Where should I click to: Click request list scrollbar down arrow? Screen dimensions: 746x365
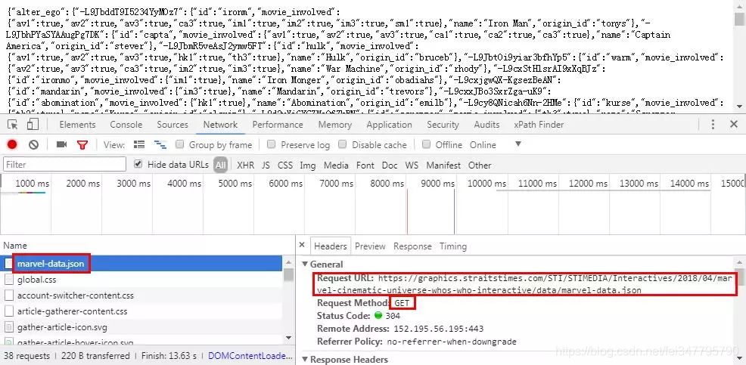[x=288, y=338]
